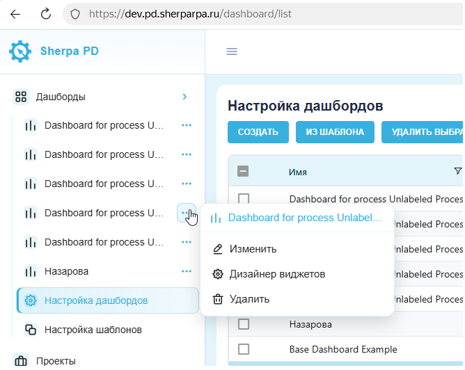
Task: Click the Проекты briefcase icon
Action: (21, 361)
